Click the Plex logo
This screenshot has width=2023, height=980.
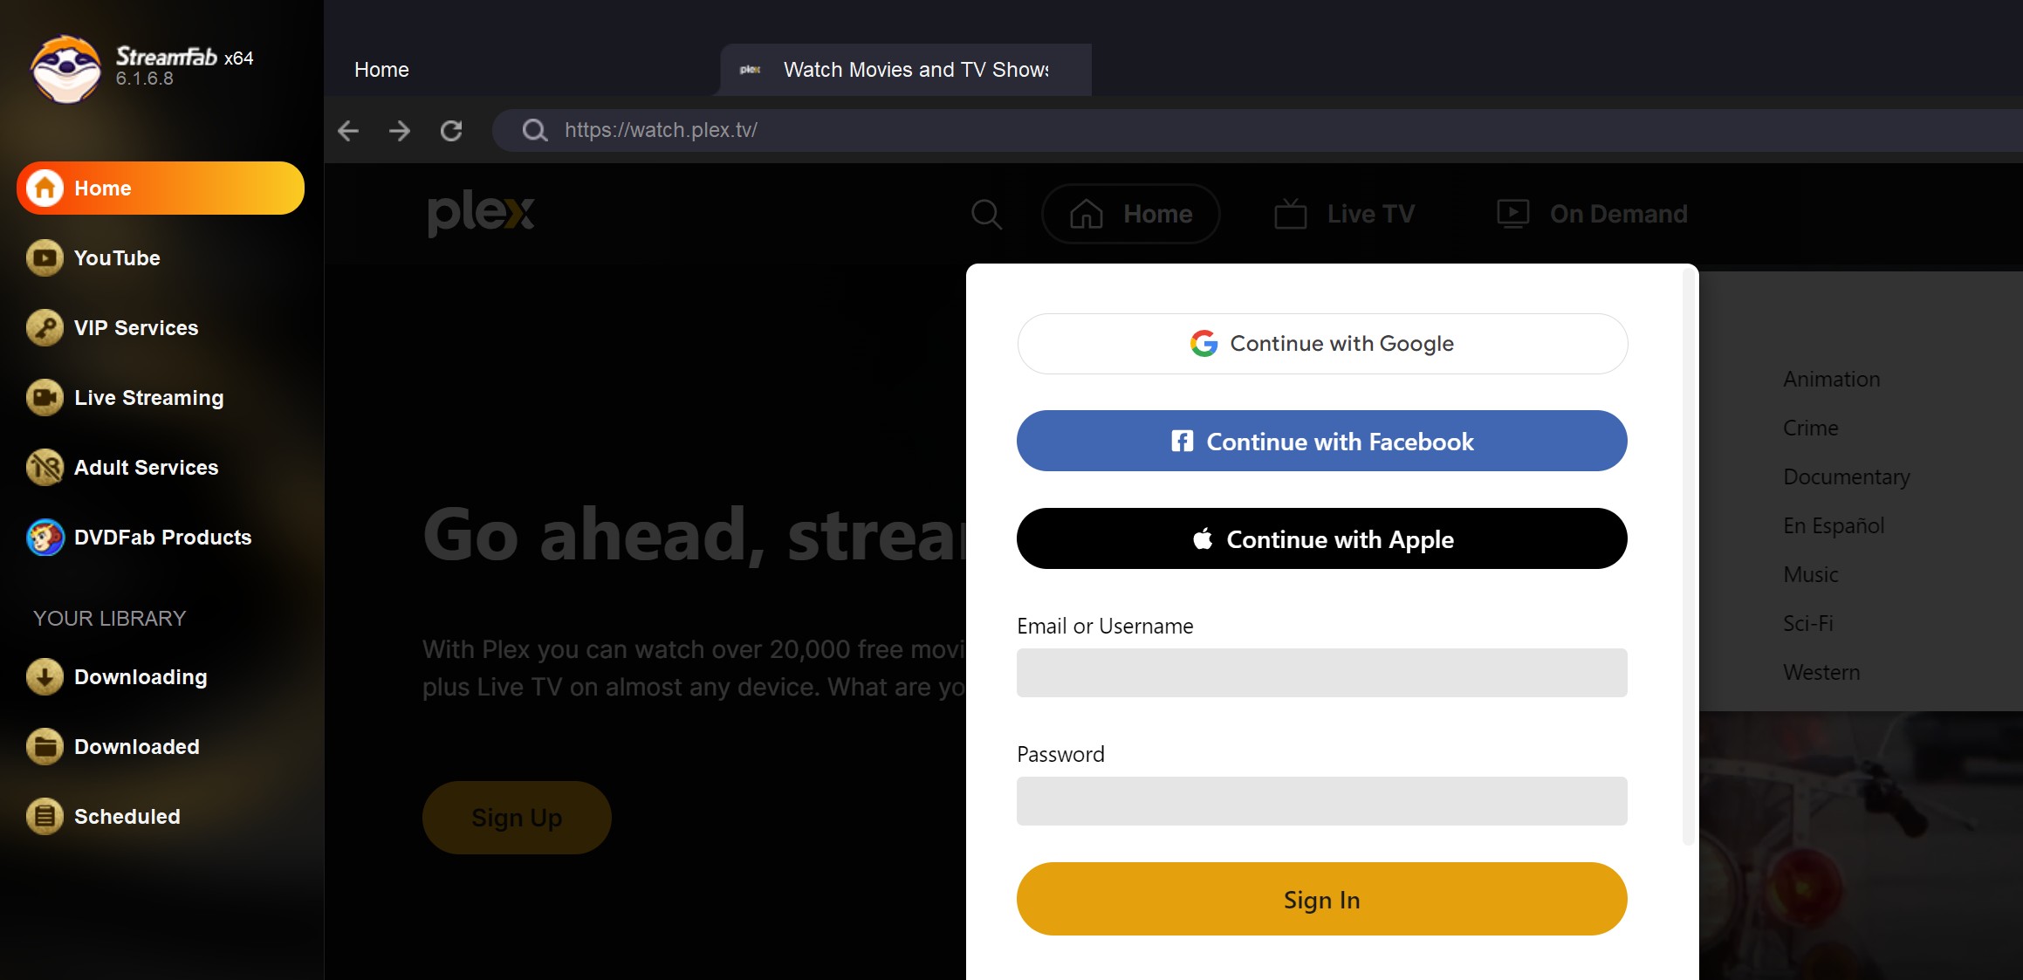point(481,213)
